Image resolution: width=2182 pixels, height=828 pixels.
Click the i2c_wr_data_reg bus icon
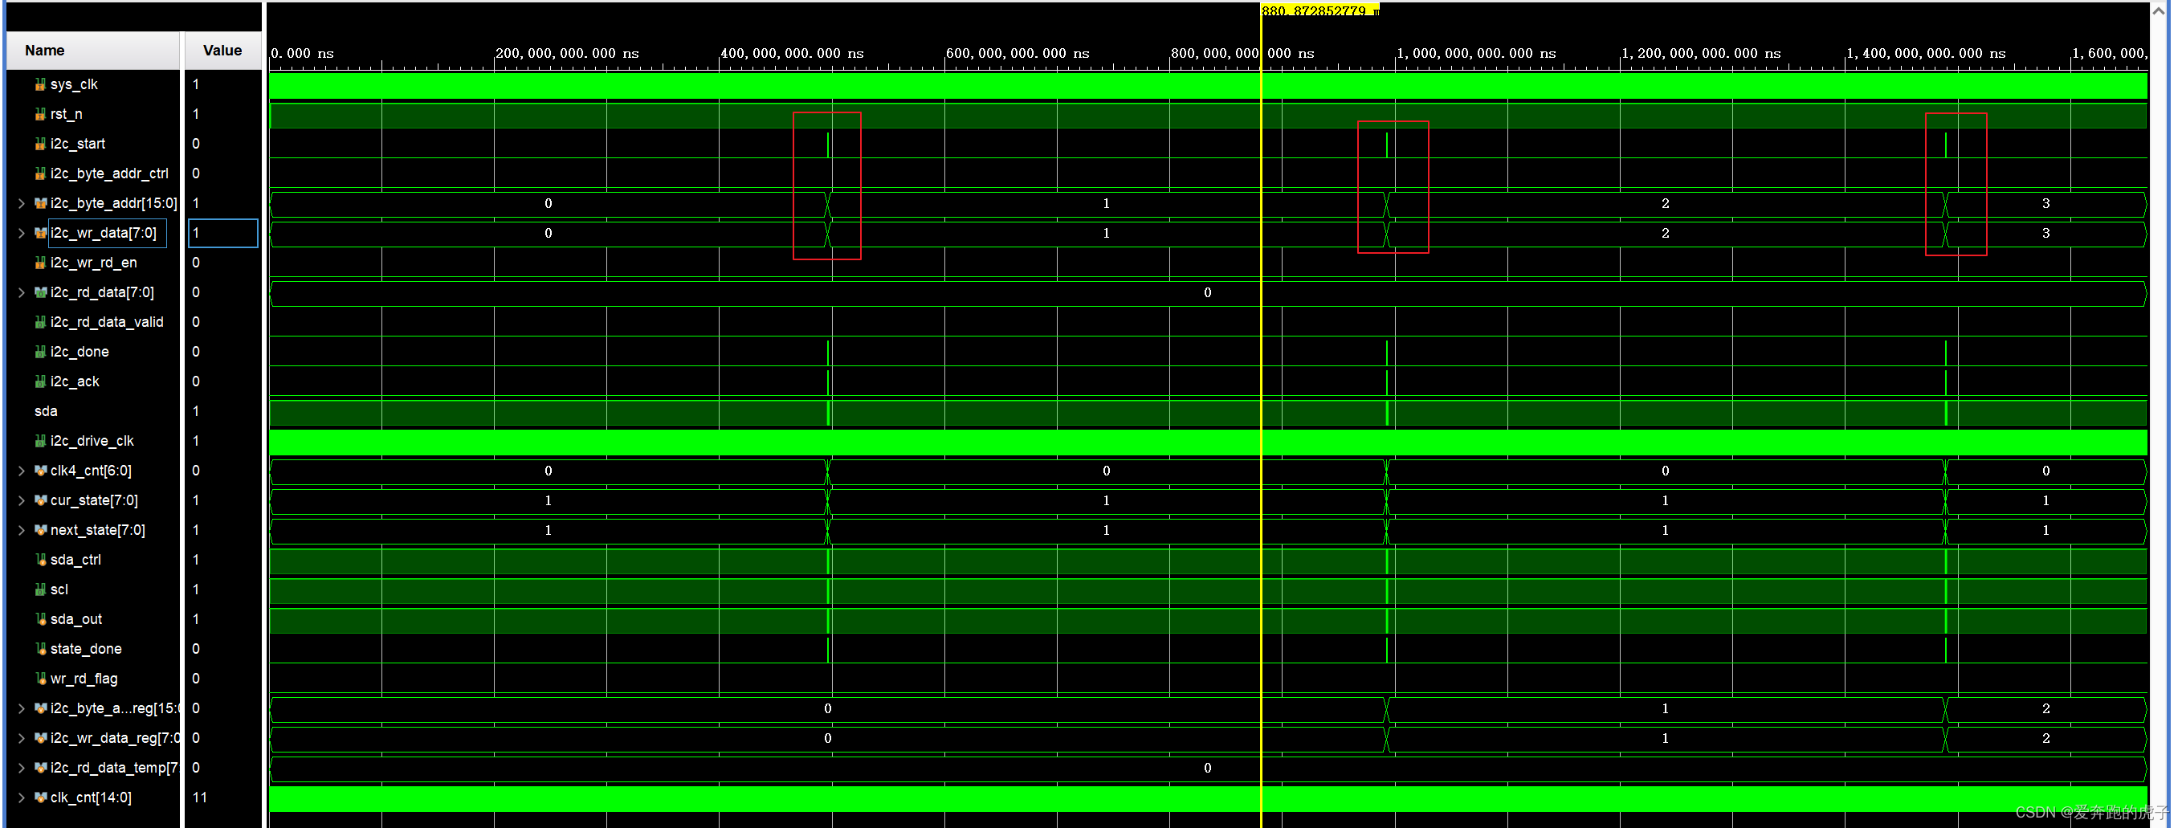pyautogui.click(x=40, y=738)
